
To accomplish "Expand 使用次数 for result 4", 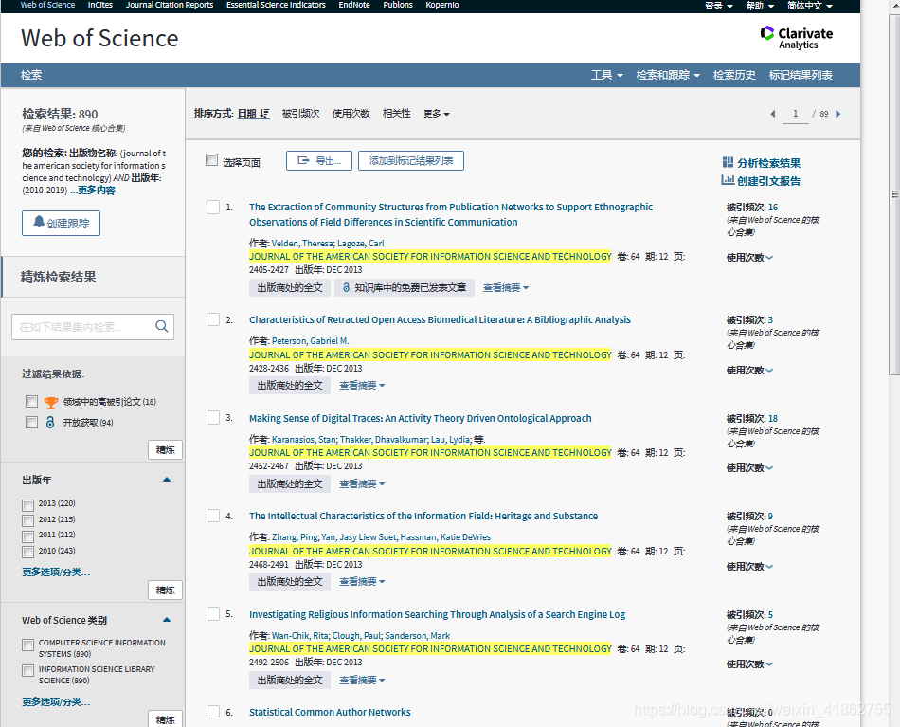I will [749, 566].
